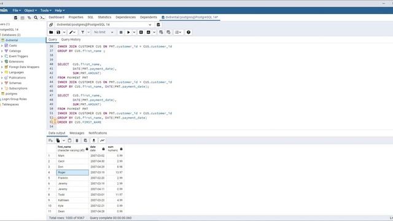Switch to the Notifications tab
Viewport: 393px width, 221px height.
point(98,133)
